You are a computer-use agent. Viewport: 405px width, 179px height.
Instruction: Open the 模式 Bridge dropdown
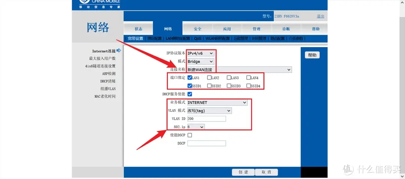[x=201, y=61]
